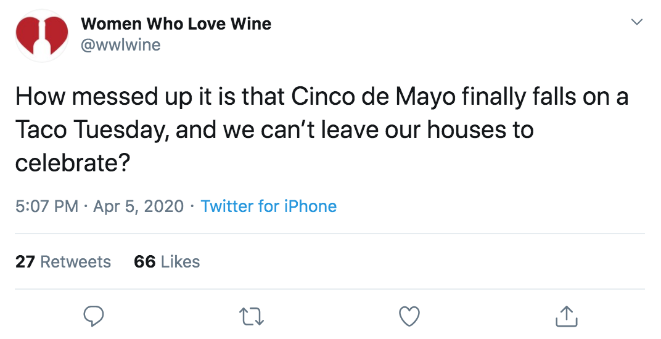The height and width of the screenshot is (339, 661).
Task: Click the 5:07 PM timestamp
Action: click(x=47, y=206)
